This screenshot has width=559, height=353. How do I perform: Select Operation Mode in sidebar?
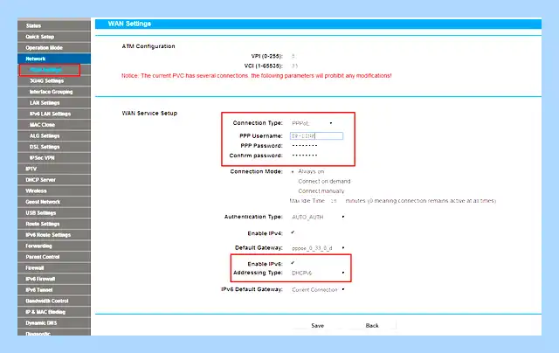coord(54,48)
